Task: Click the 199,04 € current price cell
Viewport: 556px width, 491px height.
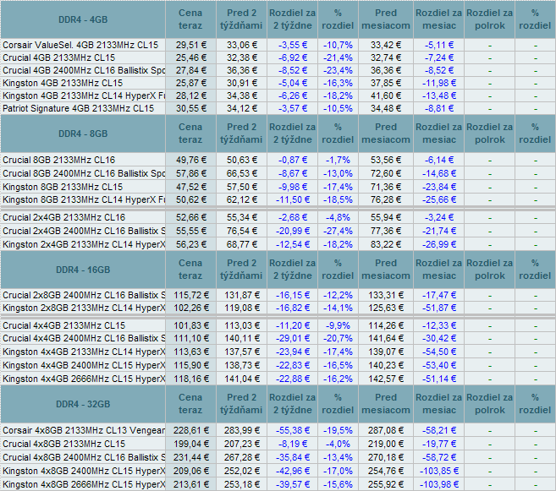Action: point(190,444)
